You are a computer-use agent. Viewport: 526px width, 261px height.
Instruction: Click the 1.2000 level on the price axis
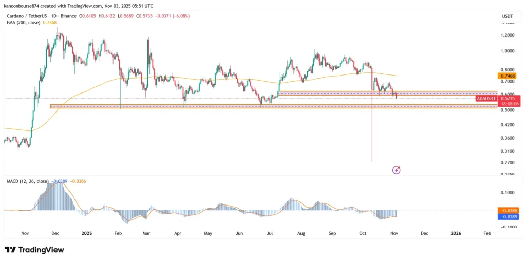[507, 35]
